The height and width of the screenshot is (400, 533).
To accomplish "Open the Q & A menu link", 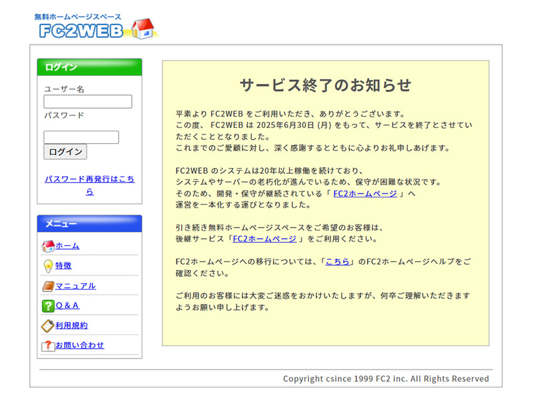I will pos(67,305).
